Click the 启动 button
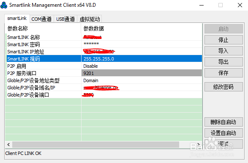 pos(223,29)
